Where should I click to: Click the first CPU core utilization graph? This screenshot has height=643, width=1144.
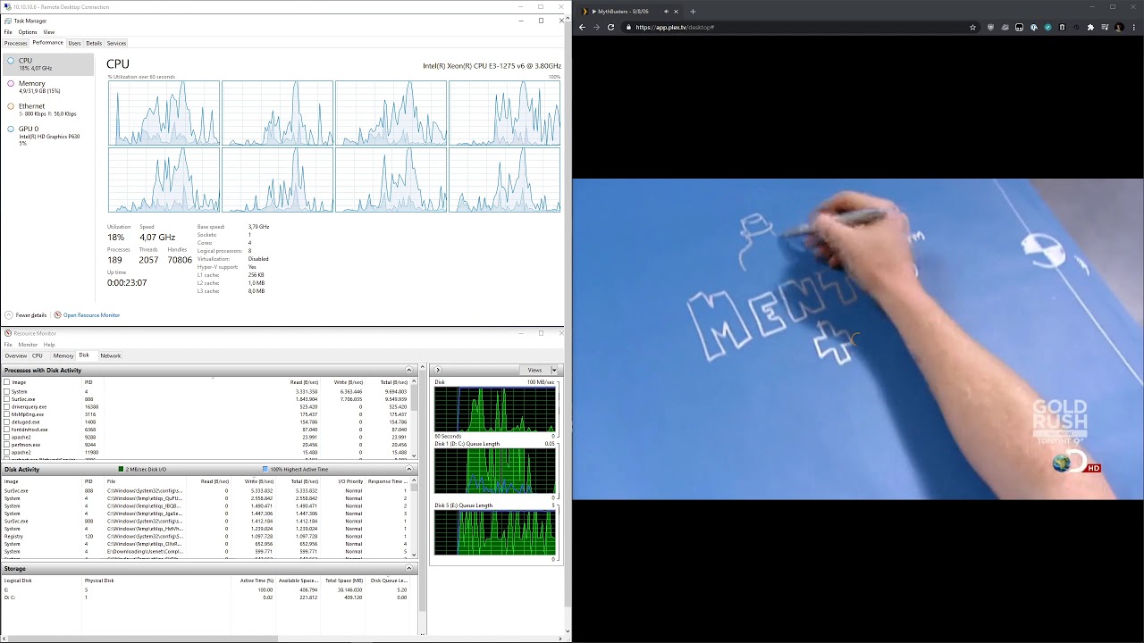click(164, 113)
